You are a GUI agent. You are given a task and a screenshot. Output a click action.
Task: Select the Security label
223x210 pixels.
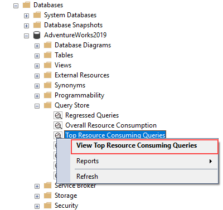(x=66, y=206)
